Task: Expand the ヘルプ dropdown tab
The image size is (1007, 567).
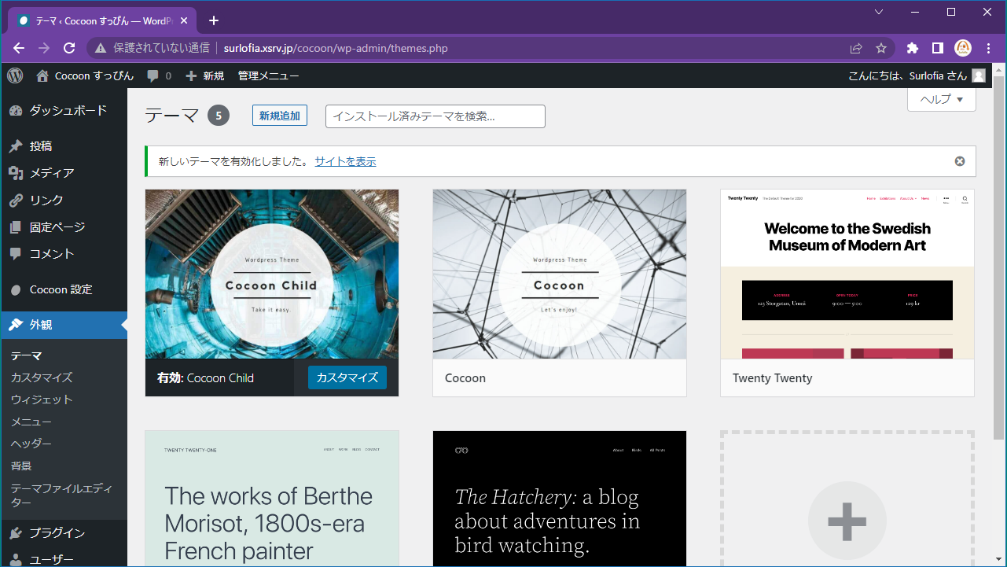Action: pos(942,99)
